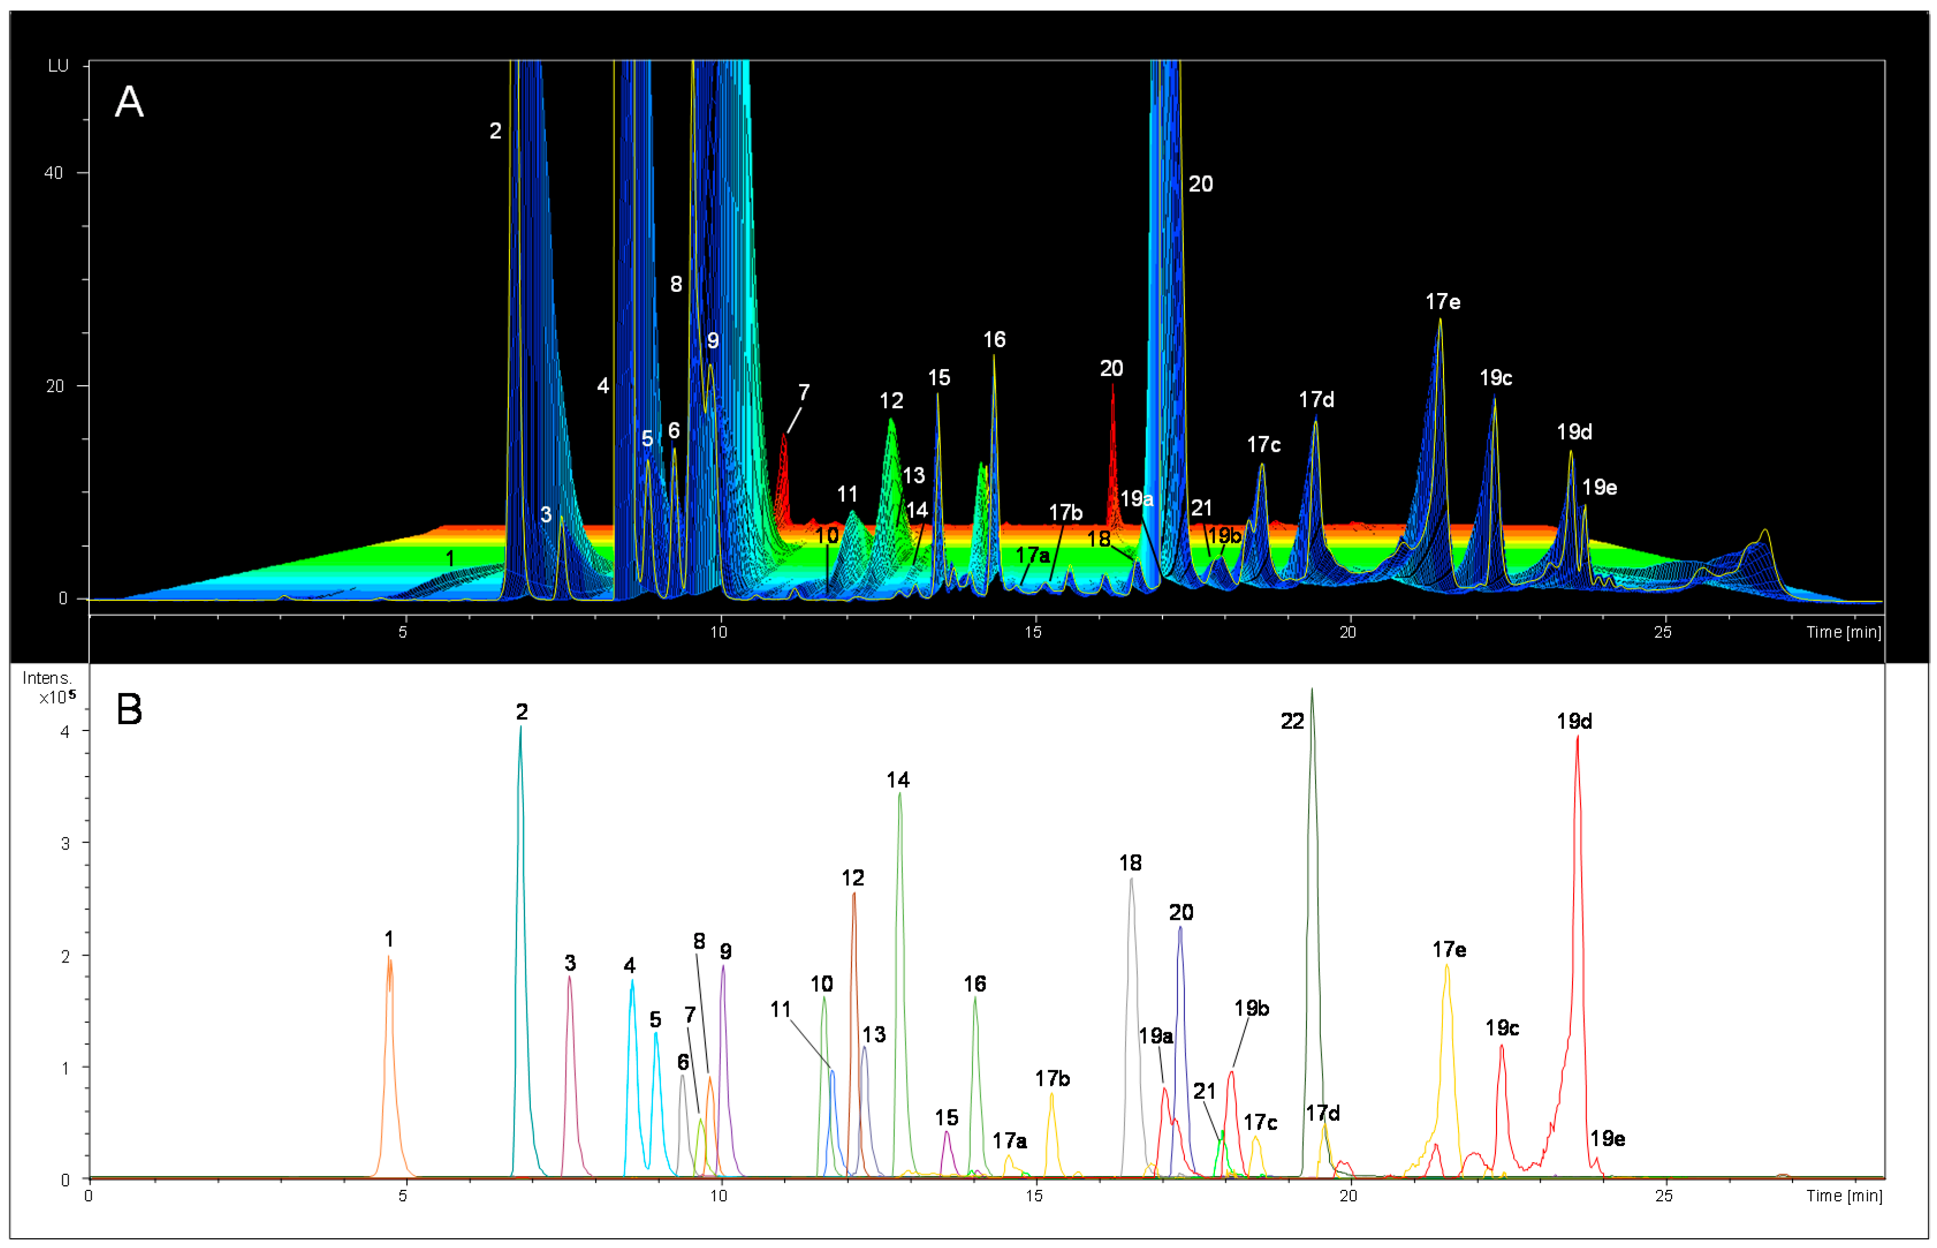Click the panel B letter label
This screenshot has height=1248, width=1937.
(129, 709)
